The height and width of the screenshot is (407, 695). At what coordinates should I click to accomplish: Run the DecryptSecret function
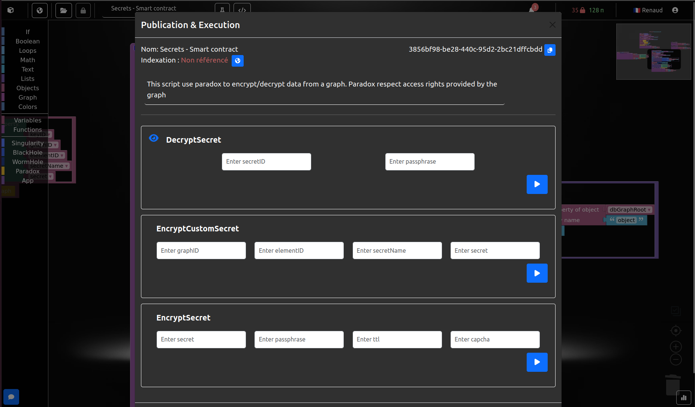tap(537, 184)
